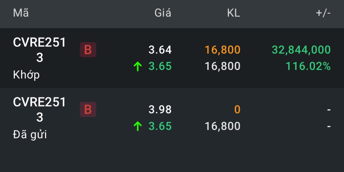This screenshot has width=344, height=172.
Task: Select the Đã gửi status label
Action: (x=30, y=135)
